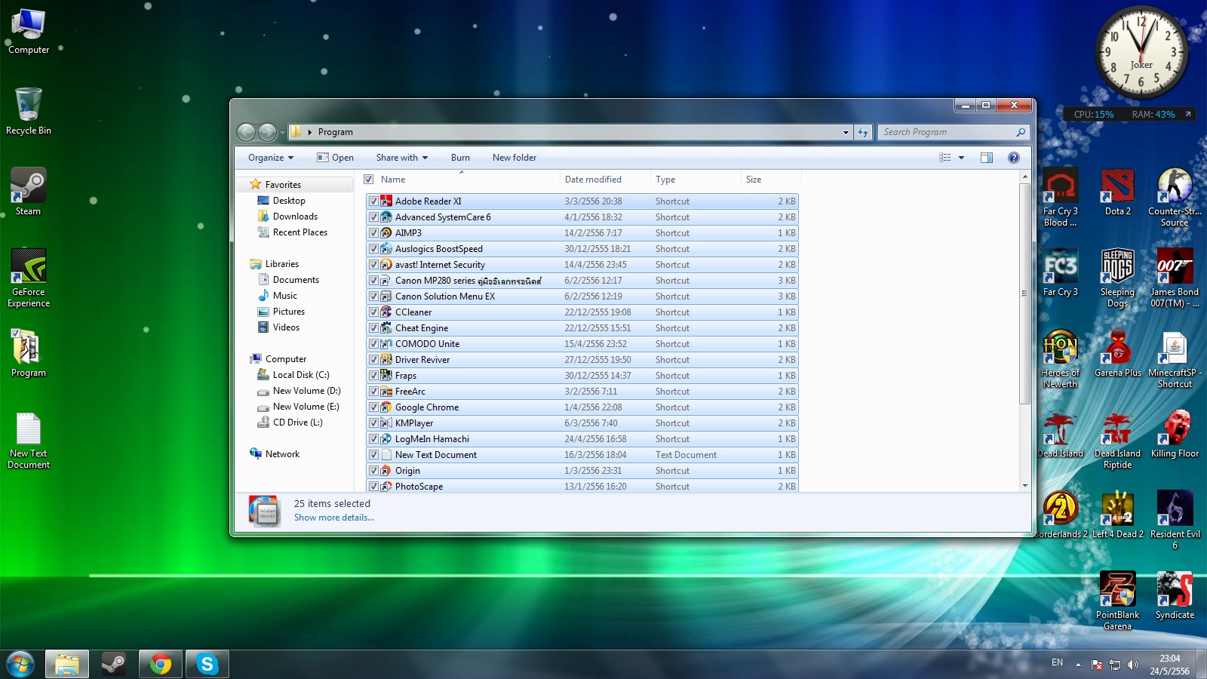Click the Steam taskbar button
The width and height of the screenshot is (1207, 679).
point(113,664)
